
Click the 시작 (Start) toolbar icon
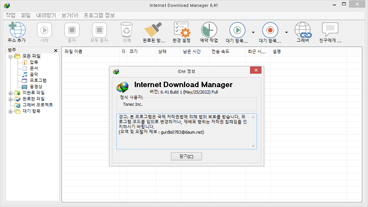click(44, 30)
